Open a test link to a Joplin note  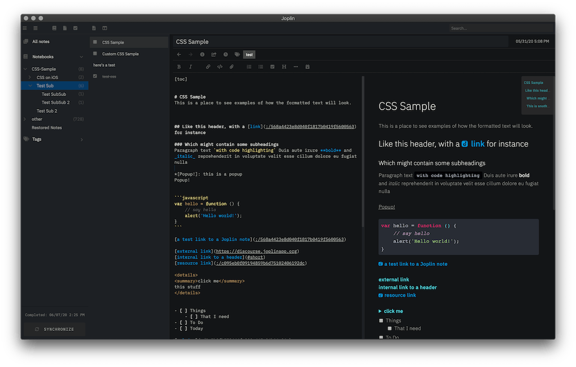coord(416,264)
